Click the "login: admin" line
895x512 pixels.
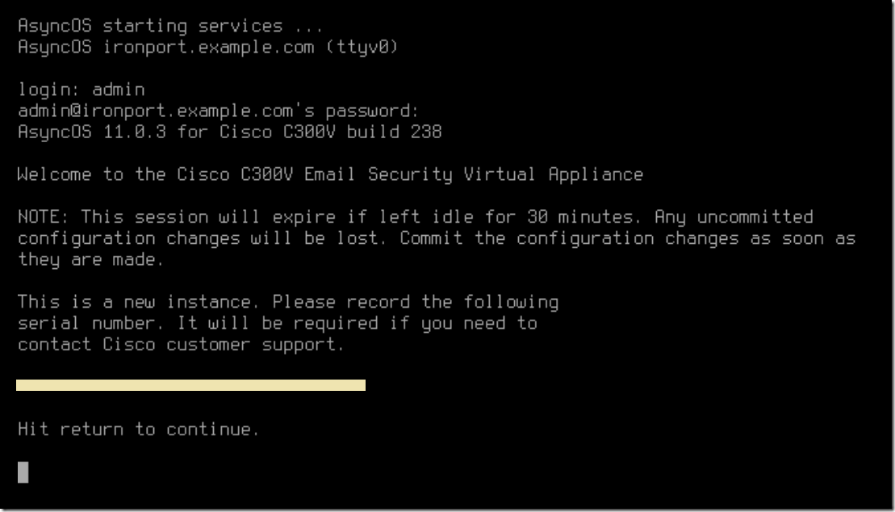tap(81, 90)
